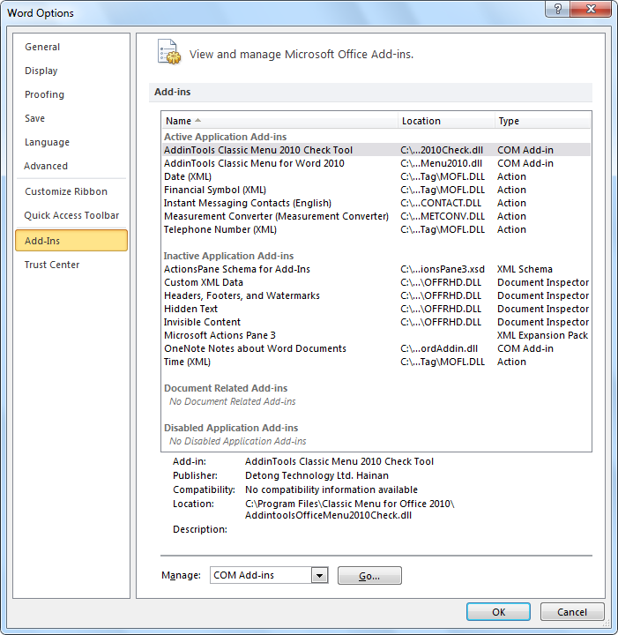
Task: Open the General options category
Action: coord(71,47)
